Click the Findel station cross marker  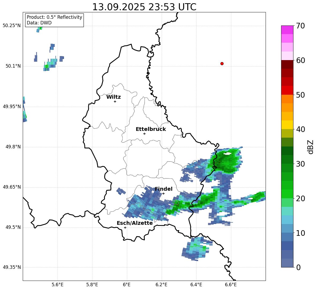(x=163, y=194)
